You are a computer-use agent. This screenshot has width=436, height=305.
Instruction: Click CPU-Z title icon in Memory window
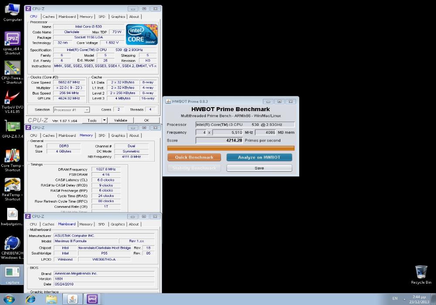coord(28,128)
